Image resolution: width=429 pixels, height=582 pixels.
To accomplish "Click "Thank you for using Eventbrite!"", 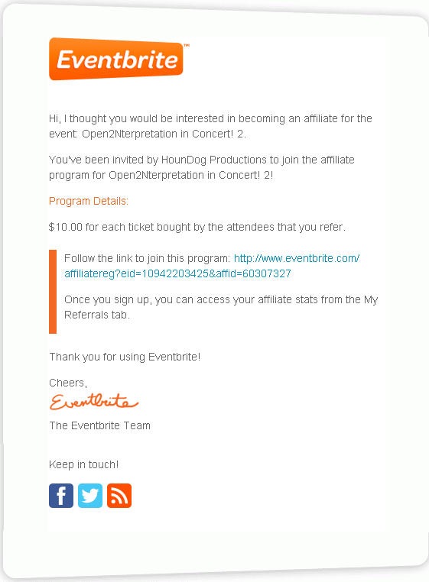I will (x=125, y=357).
